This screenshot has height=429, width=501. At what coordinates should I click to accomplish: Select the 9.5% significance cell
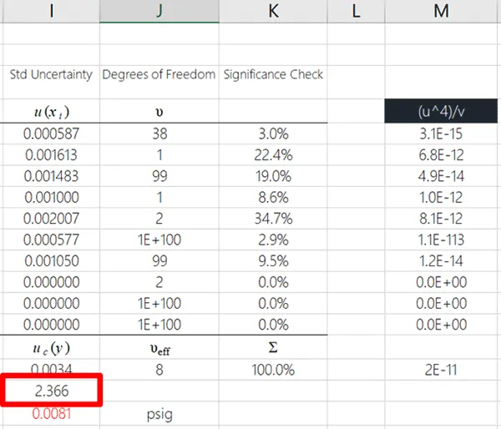pyautogui.click(x=273, y=260)
